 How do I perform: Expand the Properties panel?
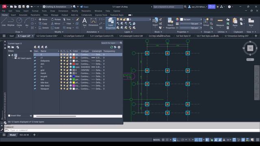tap(183, 32)
